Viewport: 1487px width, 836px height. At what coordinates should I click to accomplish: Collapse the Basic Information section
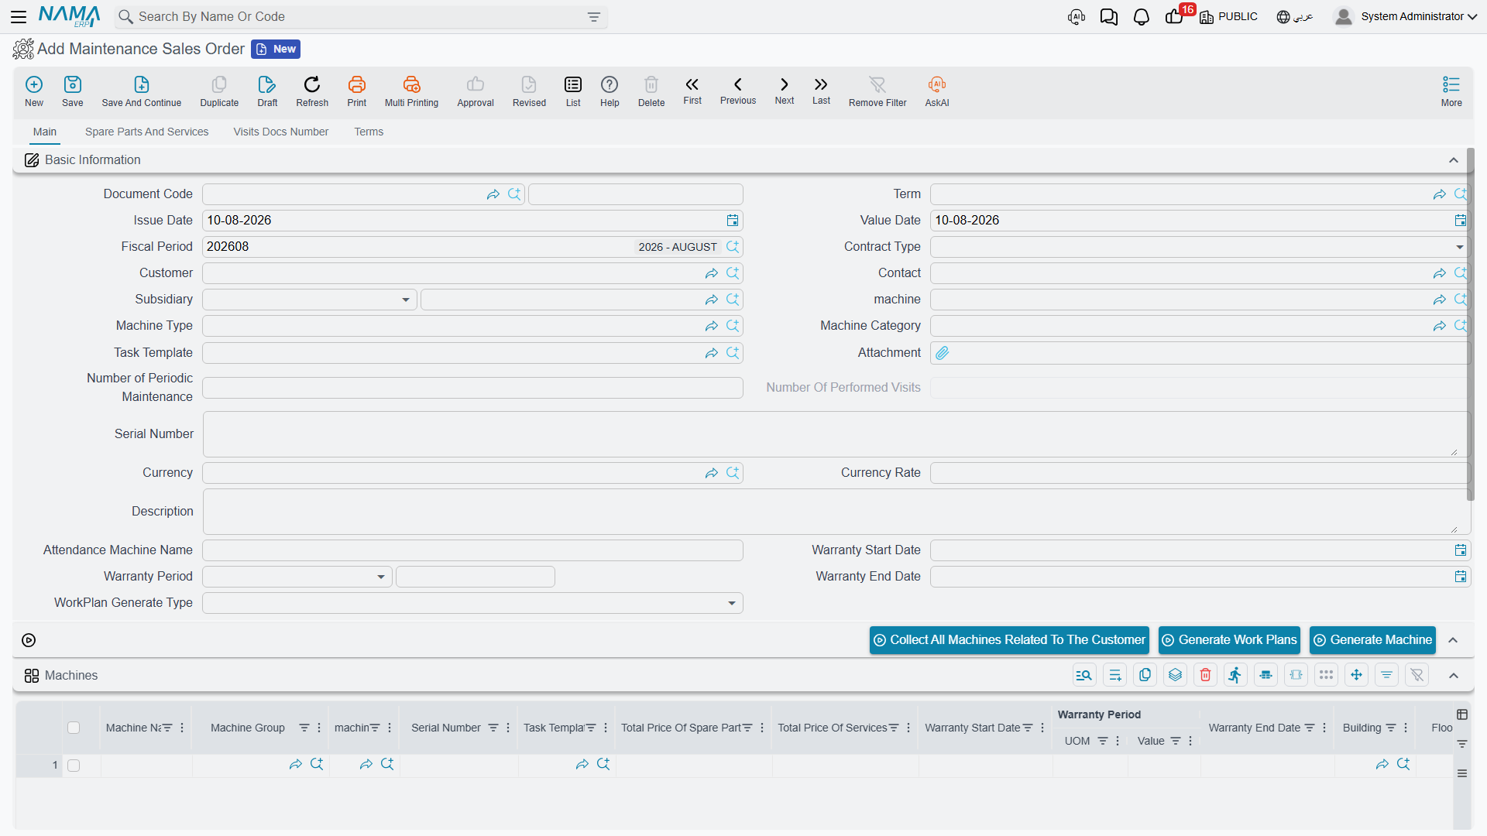1453,160
